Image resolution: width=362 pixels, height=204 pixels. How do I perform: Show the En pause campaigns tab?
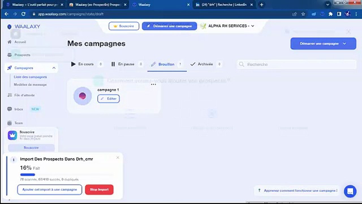[126, 64]
